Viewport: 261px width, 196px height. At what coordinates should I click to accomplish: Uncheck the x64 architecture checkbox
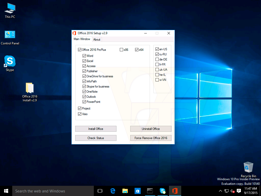(x=137, y=50)
